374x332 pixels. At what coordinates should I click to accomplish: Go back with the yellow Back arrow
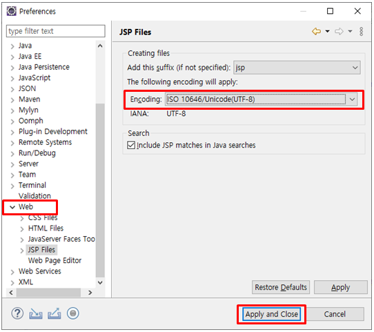(x=317, y=31)
